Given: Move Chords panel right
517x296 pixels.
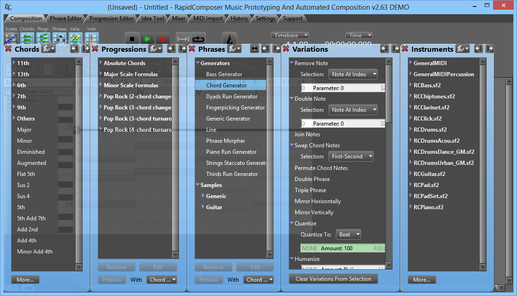Looking at the screenshot, I should click(85, 49).
